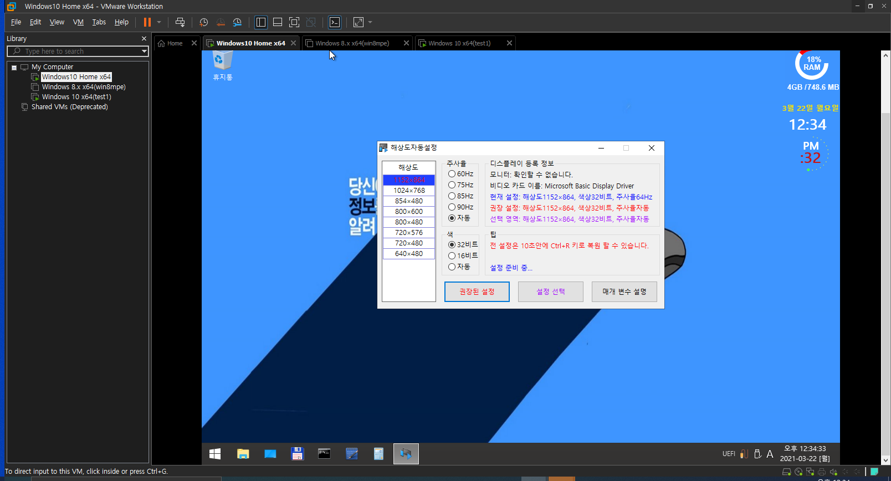Click the notepad icon on guest taskbar
The image size is (891, 481).
352,454
